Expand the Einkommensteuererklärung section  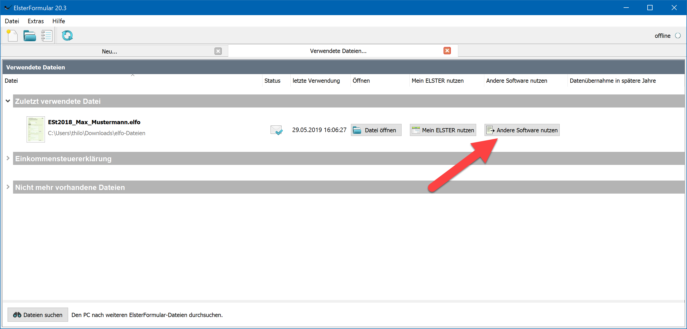coord(8,158)
